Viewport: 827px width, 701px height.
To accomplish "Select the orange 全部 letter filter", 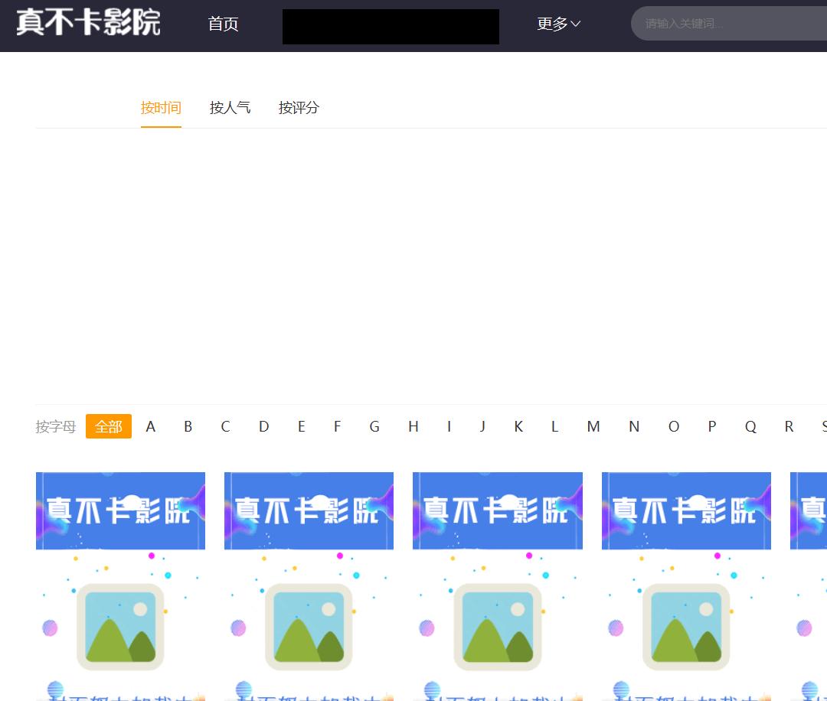I will click(x=108, y=426).
